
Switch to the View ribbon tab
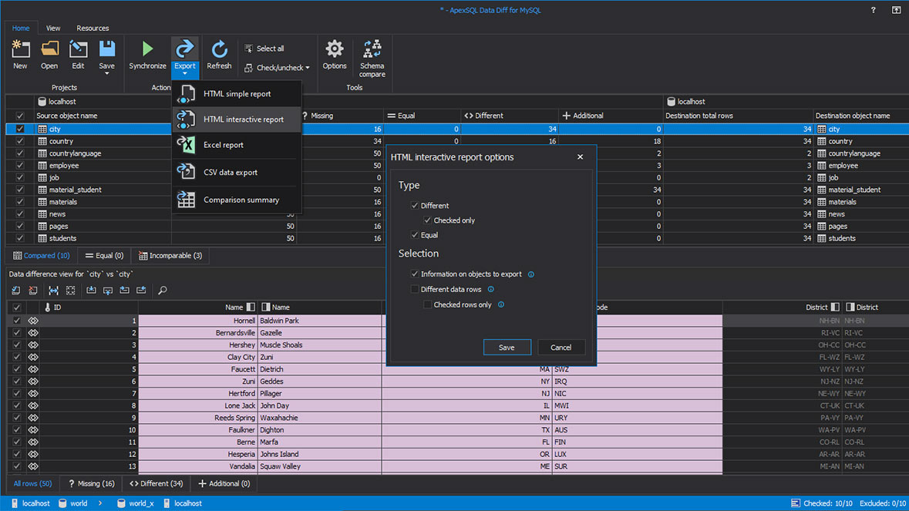pos(52,28)
